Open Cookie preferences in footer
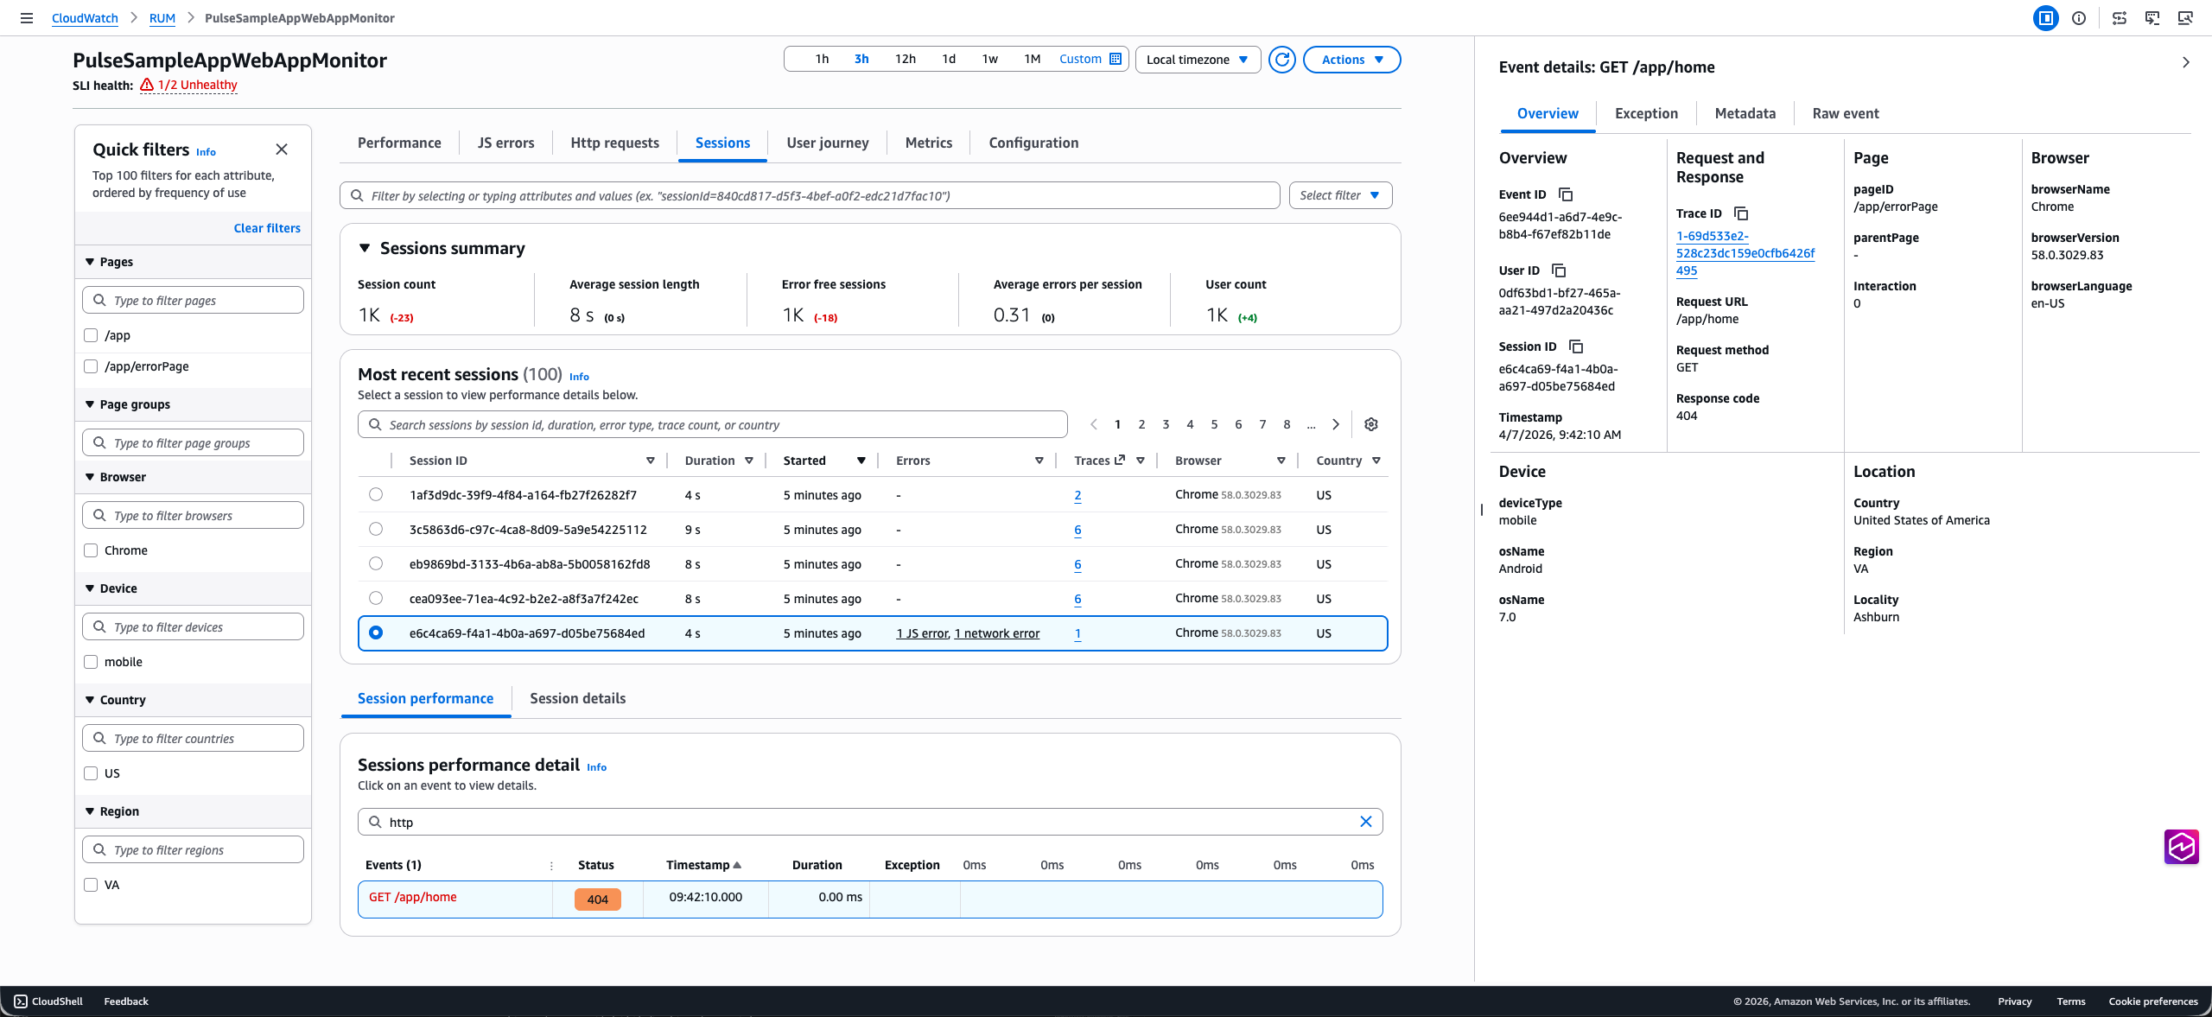 (x=2152, y=1001)
